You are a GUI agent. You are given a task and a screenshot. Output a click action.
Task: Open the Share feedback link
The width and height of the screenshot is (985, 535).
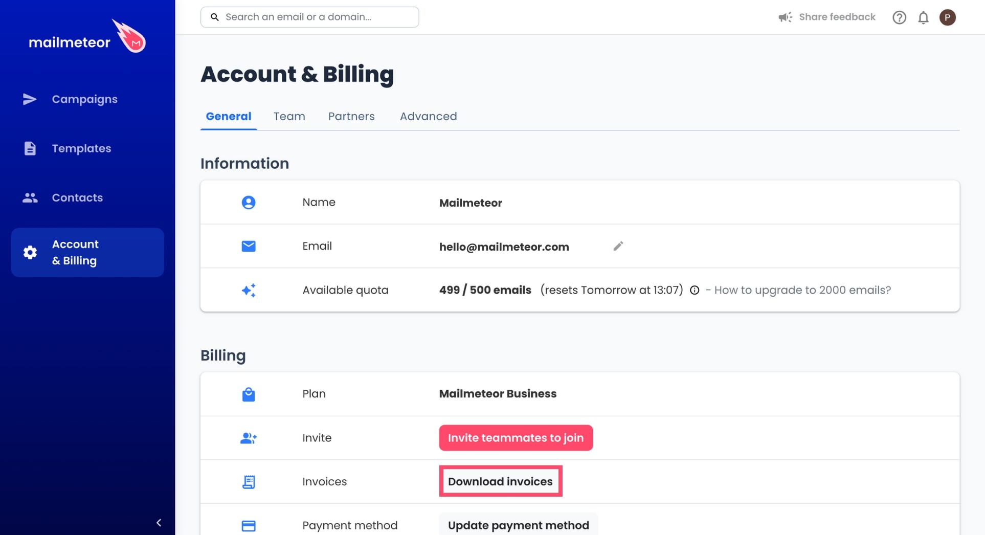[x=837, y=17]
